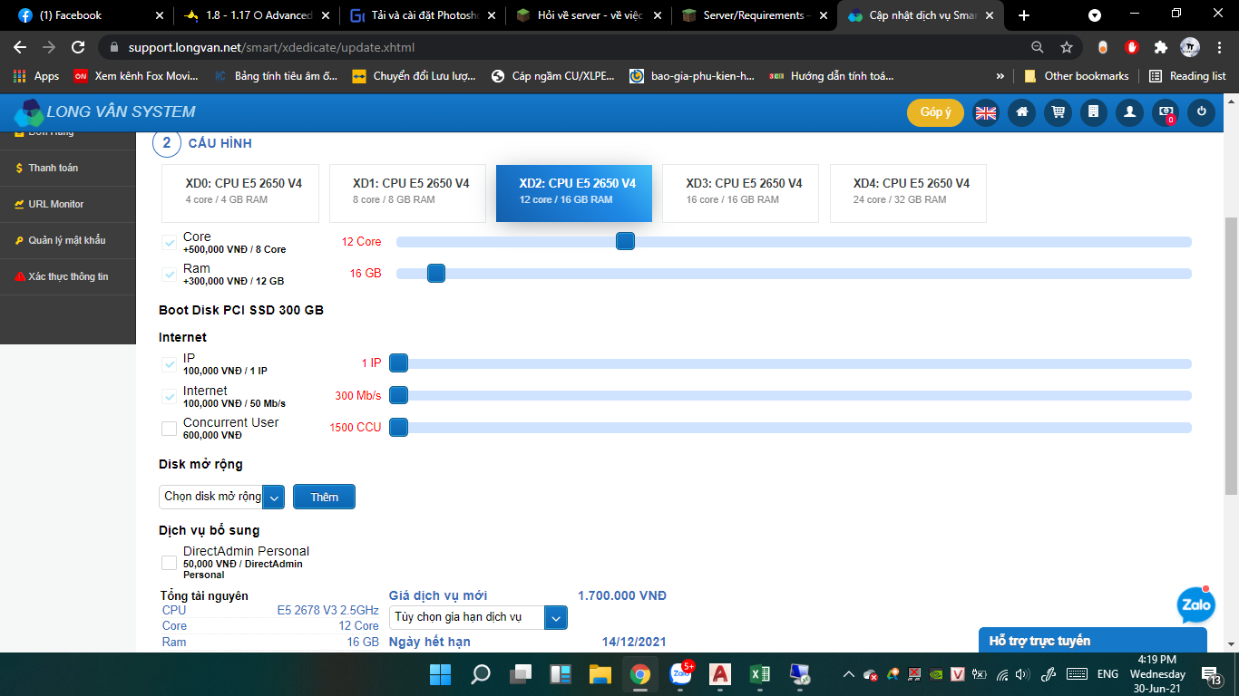Open the Chrome profile avatar
Viewport: 1239px width, 696px height.
1190,47
